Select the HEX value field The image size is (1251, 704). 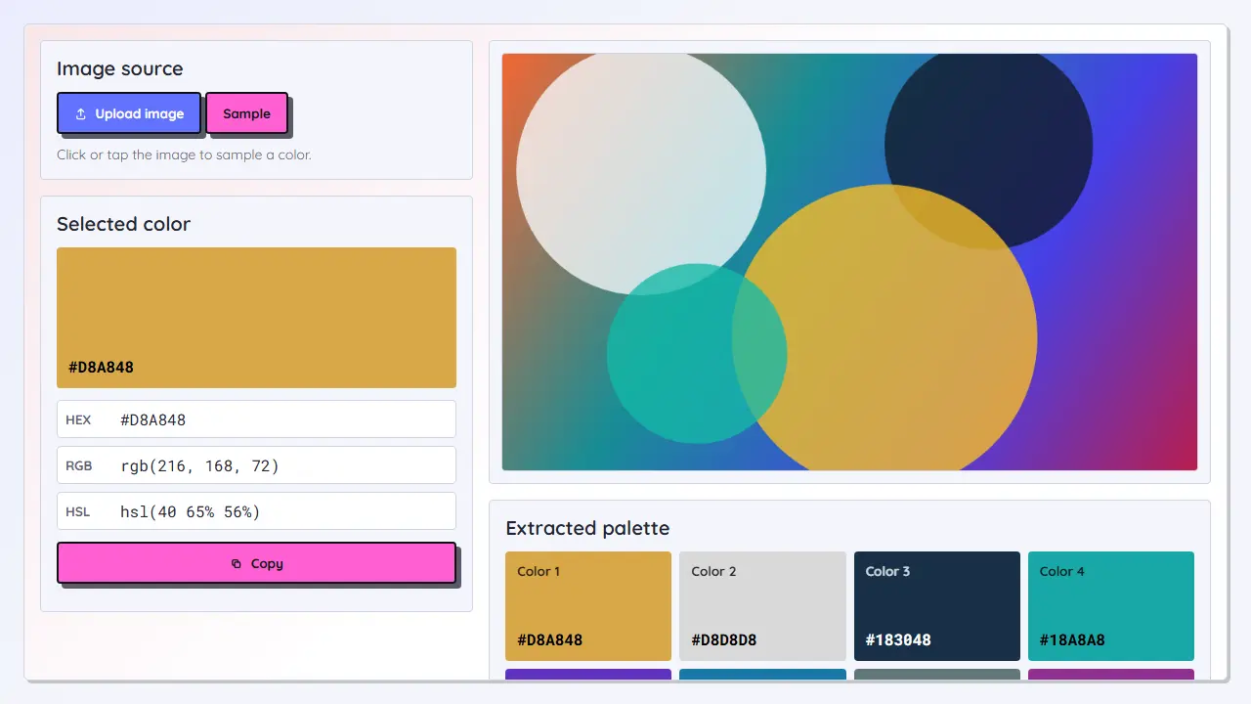(x=256, y=419)
